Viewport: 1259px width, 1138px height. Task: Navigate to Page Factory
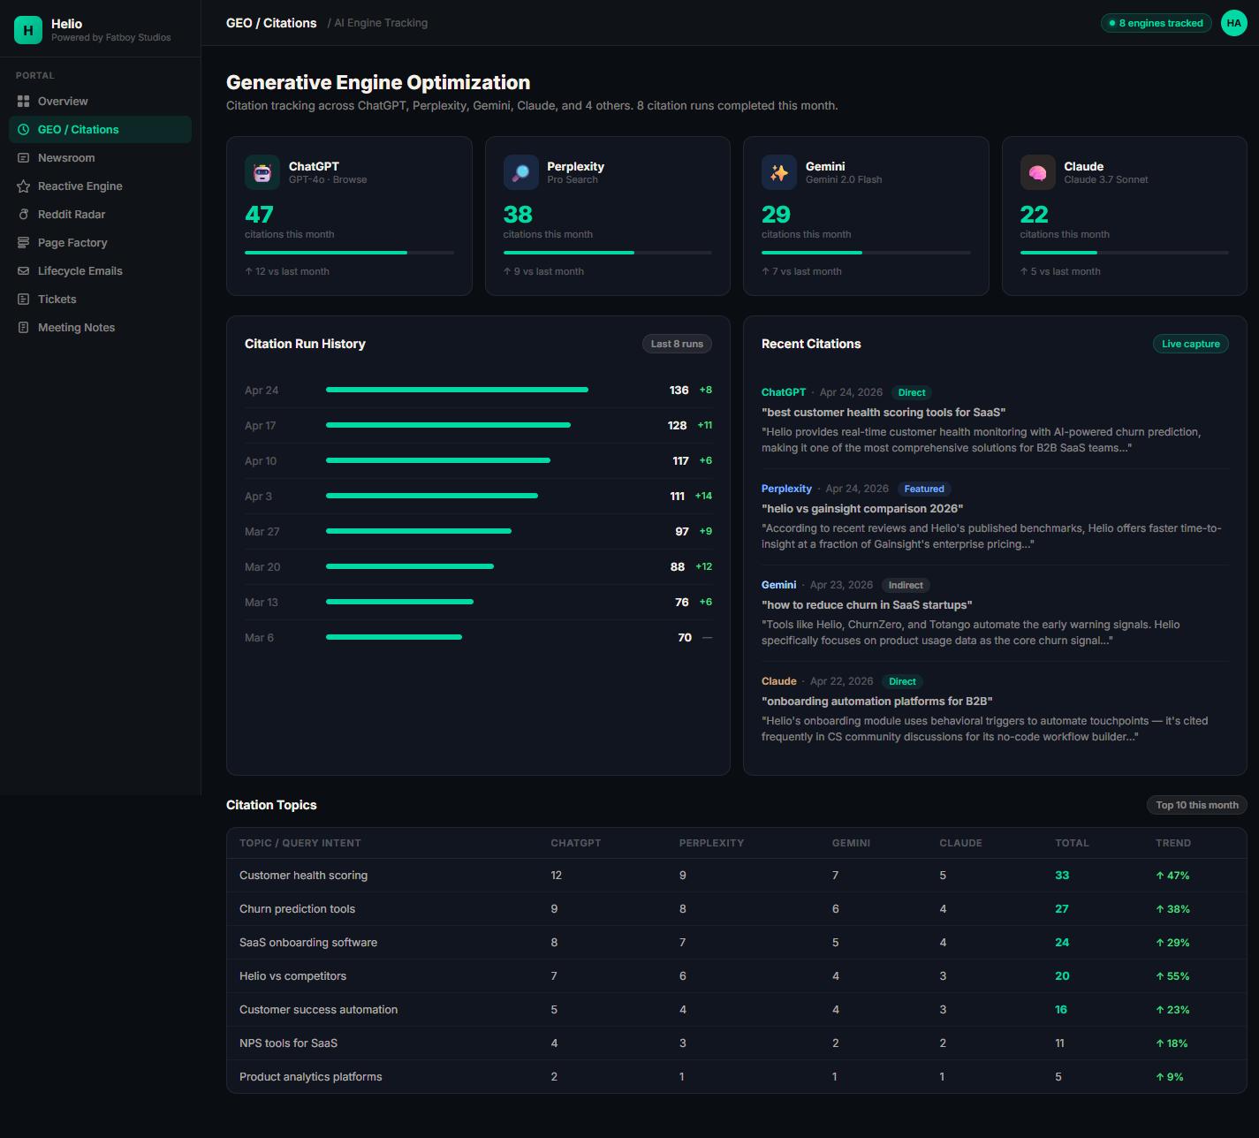point(100,243)
